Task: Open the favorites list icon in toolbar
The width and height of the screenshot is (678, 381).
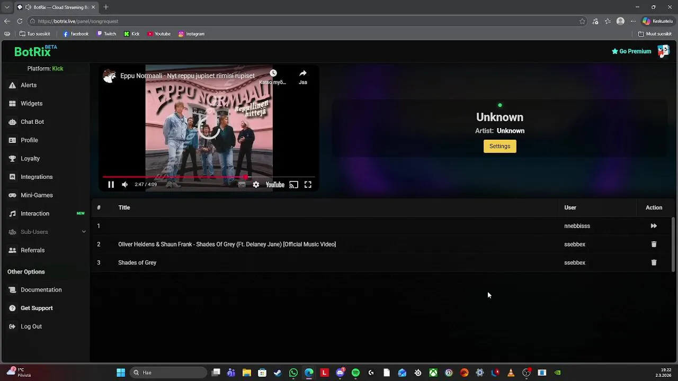Action: (x=608, y=21)
